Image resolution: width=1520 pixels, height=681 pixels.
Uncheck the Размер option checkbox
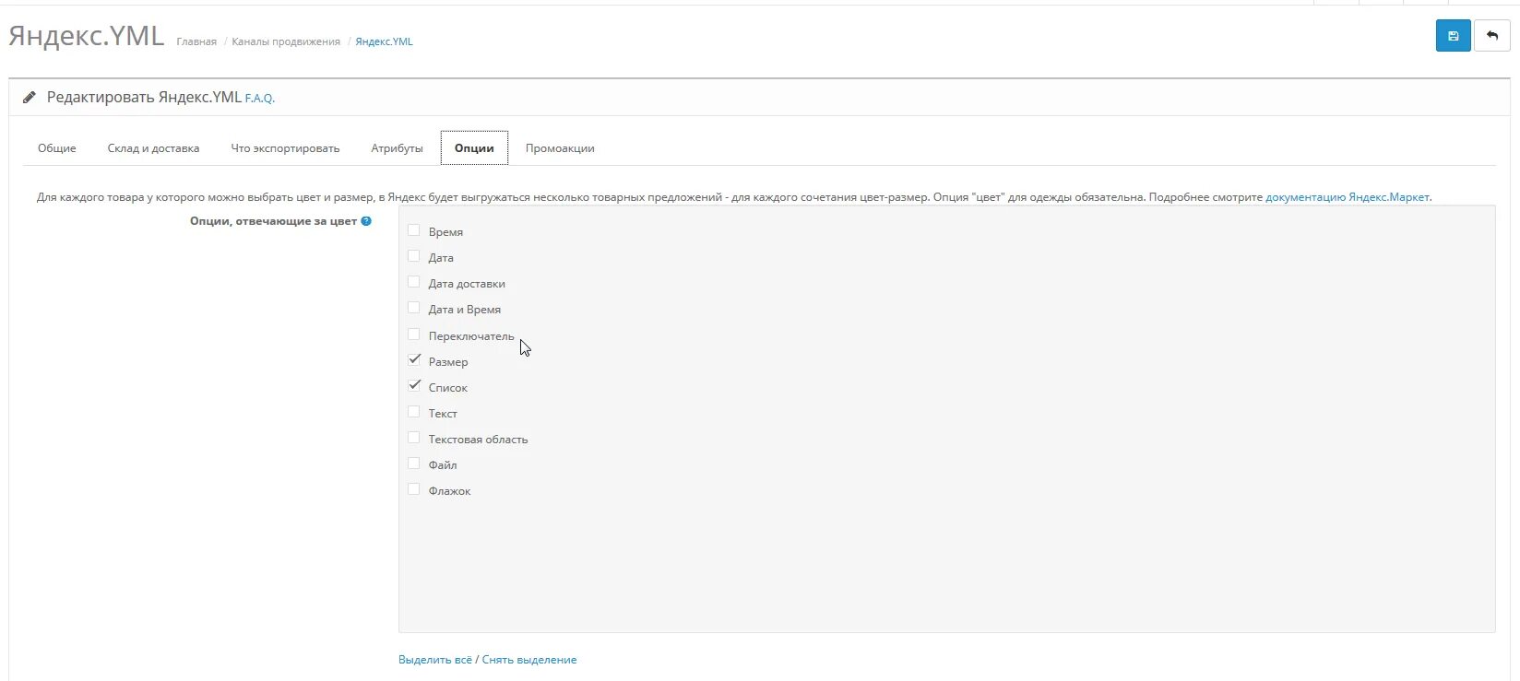414,360
